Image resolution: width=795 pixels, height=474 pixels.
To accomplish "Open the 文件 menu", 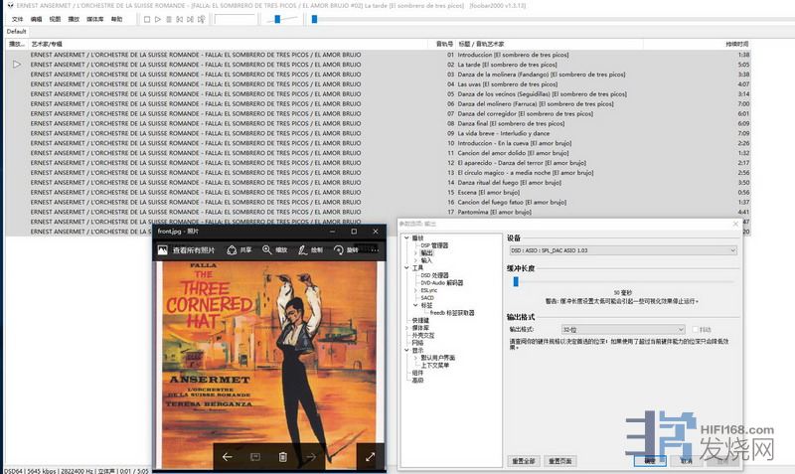I will pos(17,19).
